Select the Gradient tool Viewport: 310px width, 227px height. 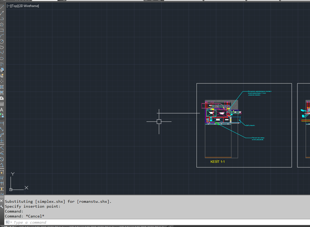click(2, 93)
